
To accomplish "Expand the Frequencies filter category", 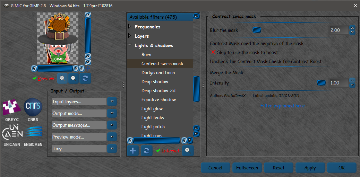I will pyautogui.click(x=129, y=27).
